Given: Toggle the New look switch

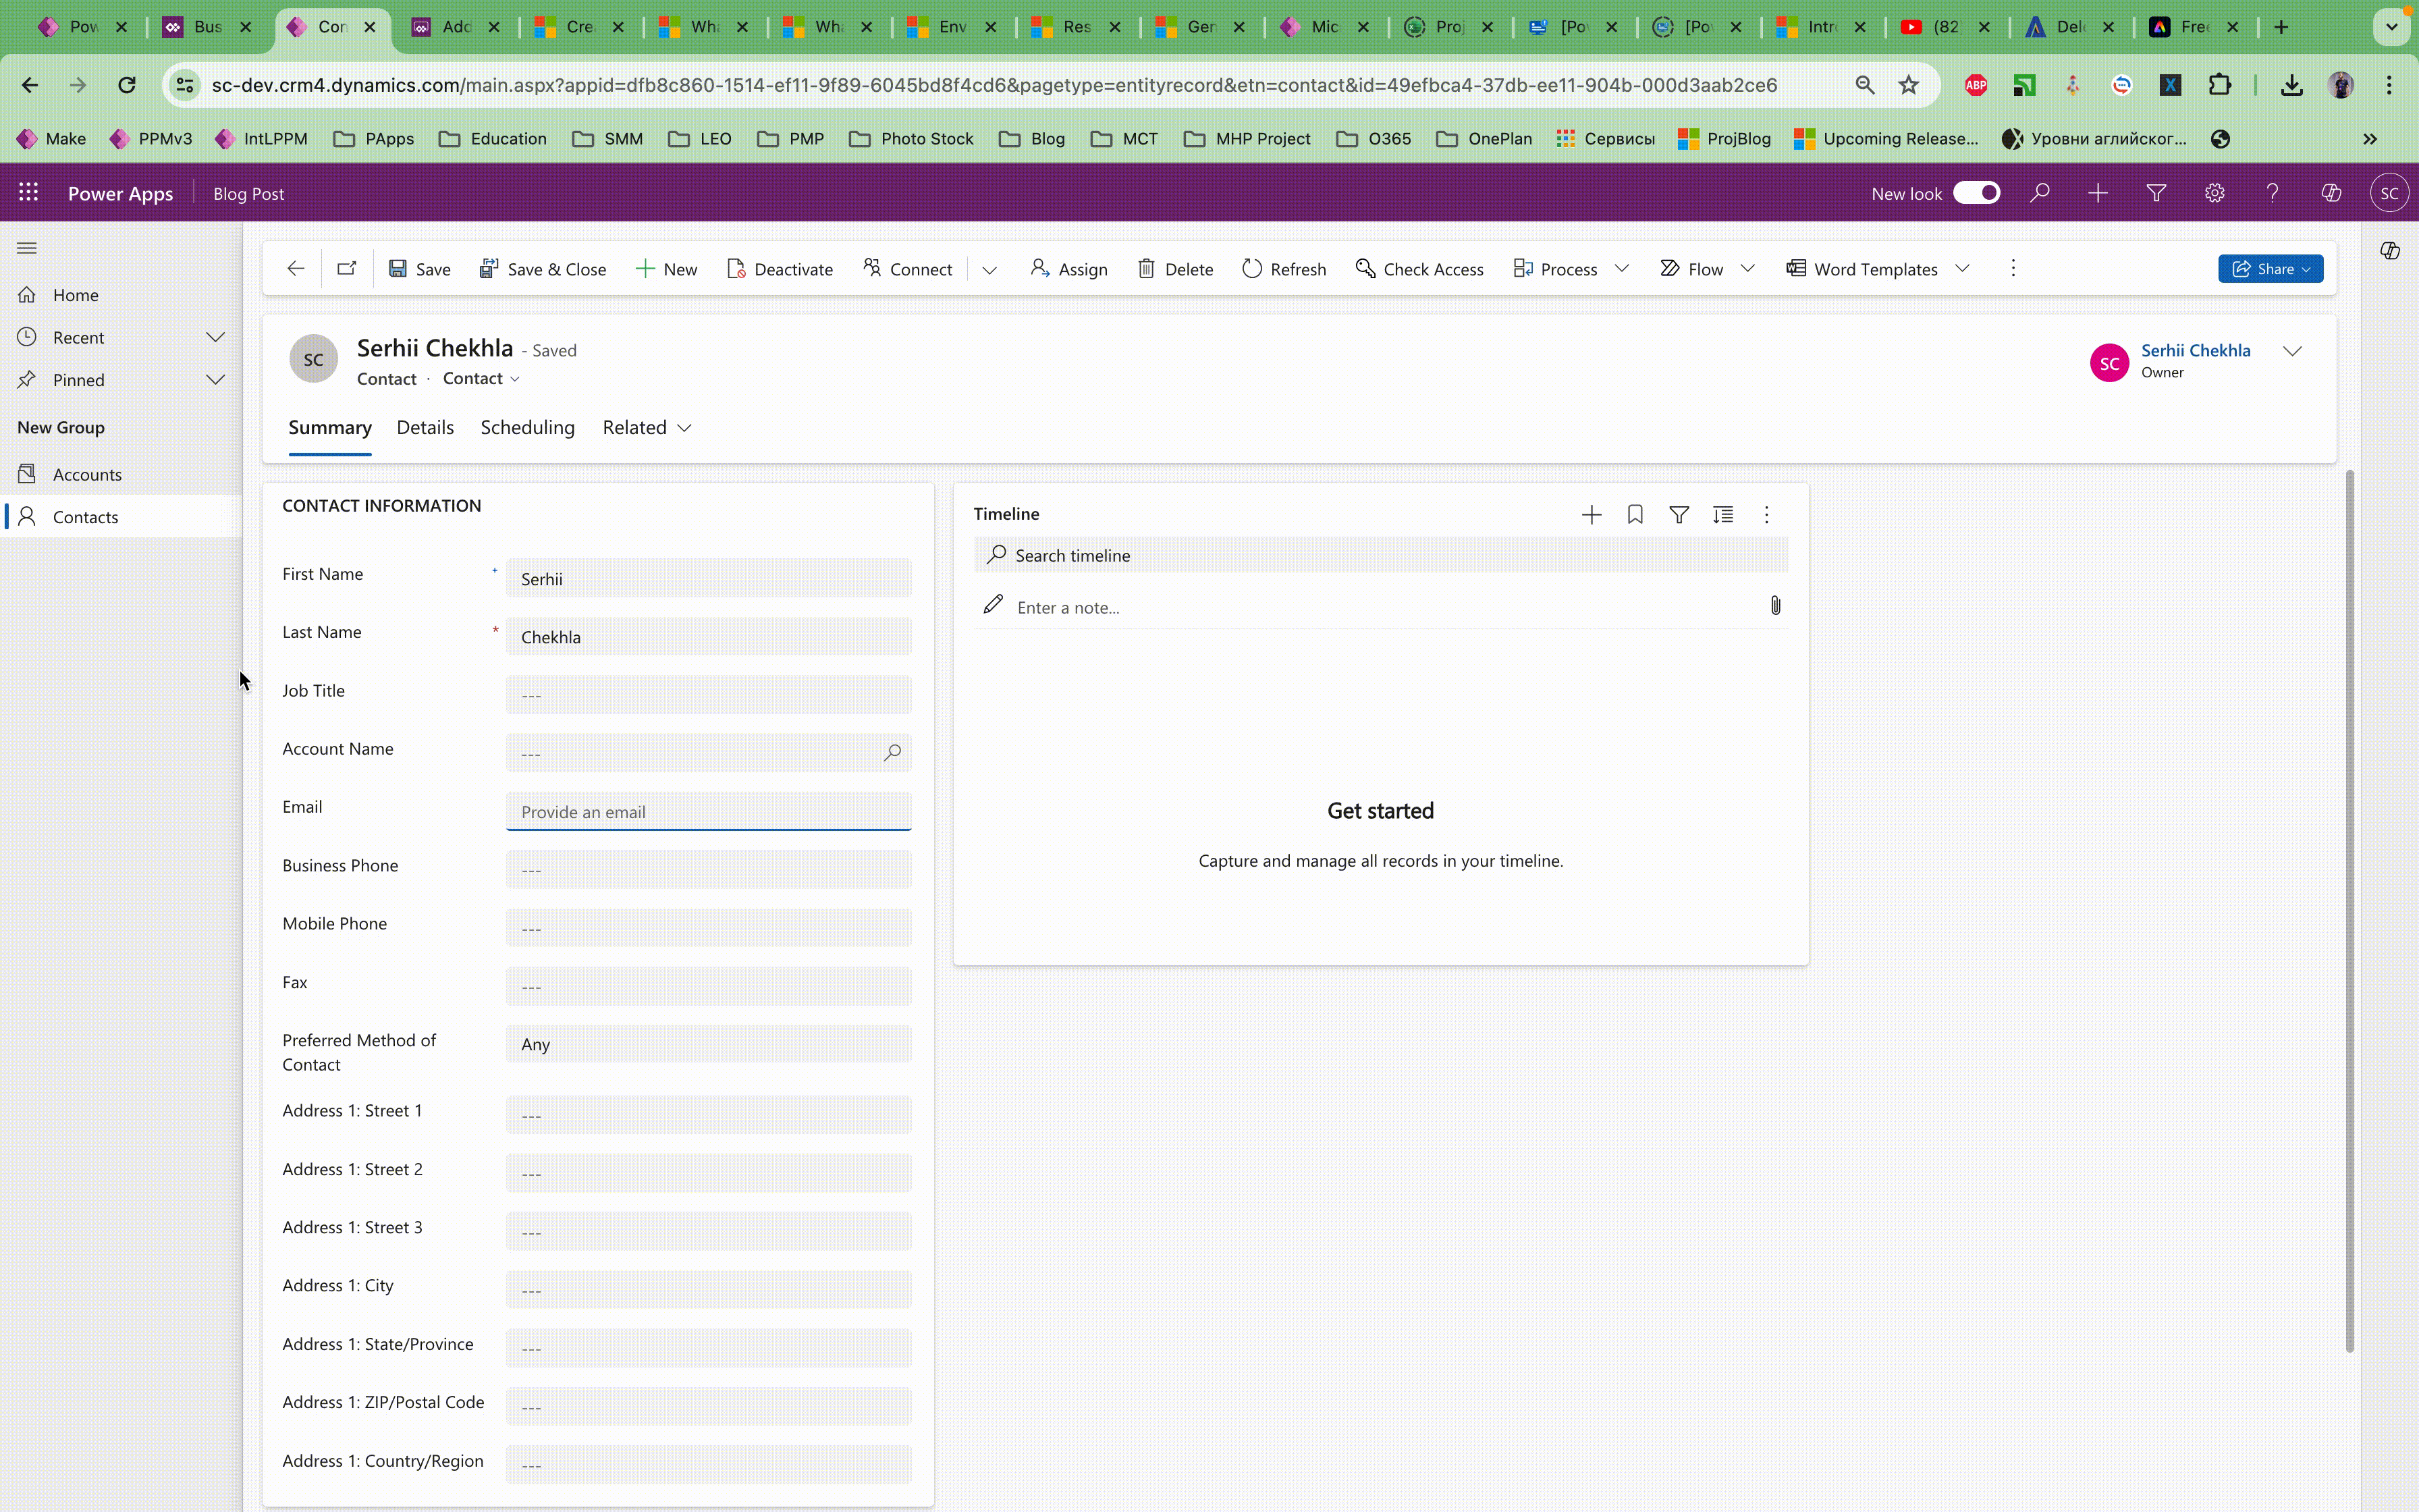Looking at the screenshot, I should [1976, 193].
